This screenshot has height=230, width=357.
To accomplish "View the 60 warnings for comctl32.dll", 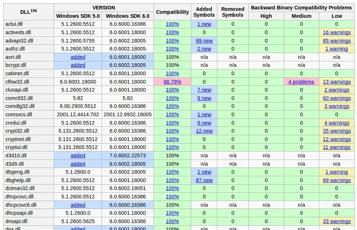I will 337,98.
